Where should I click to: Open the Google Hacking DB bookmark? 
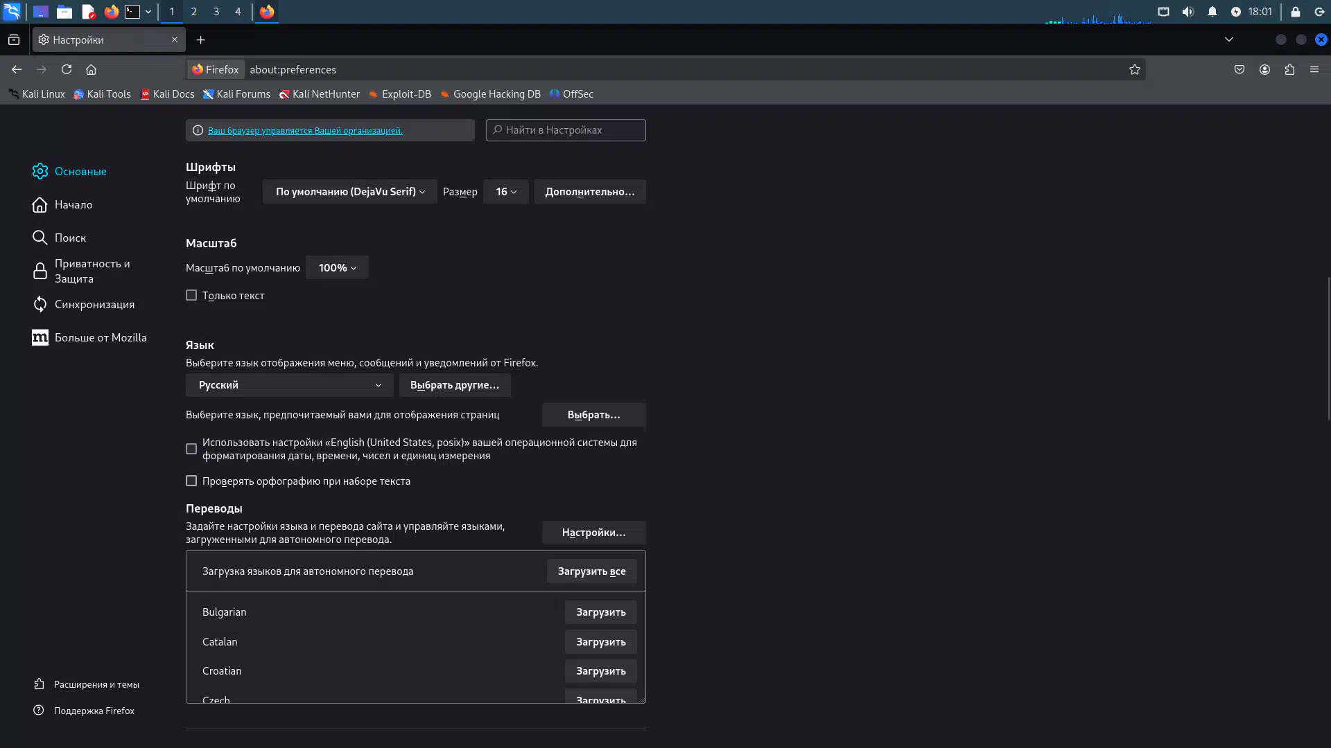point(489,94)
